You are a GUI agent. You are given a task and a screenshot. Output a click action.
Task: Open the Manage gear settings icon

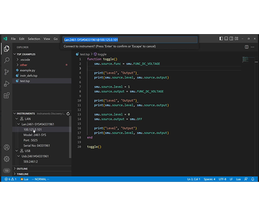pyautogui.click(x=6, y=159)
